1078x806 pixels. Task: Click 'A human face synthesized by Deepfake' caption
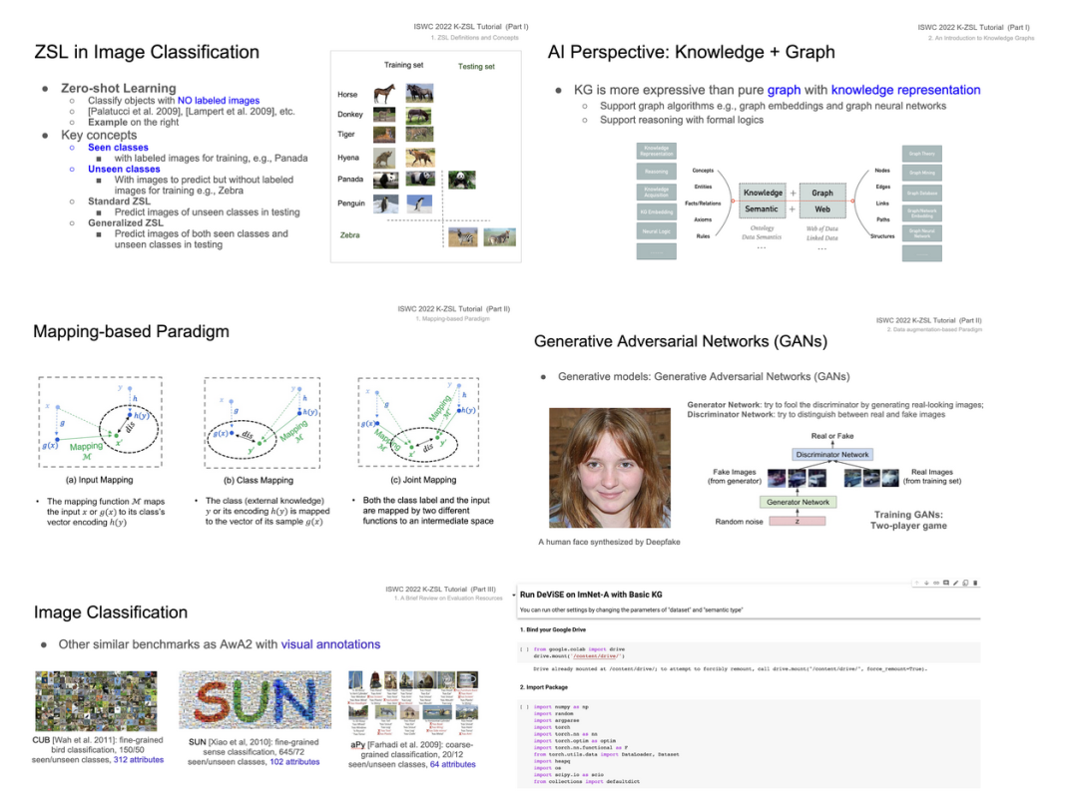pyautogui.click(x=609, y=542)
